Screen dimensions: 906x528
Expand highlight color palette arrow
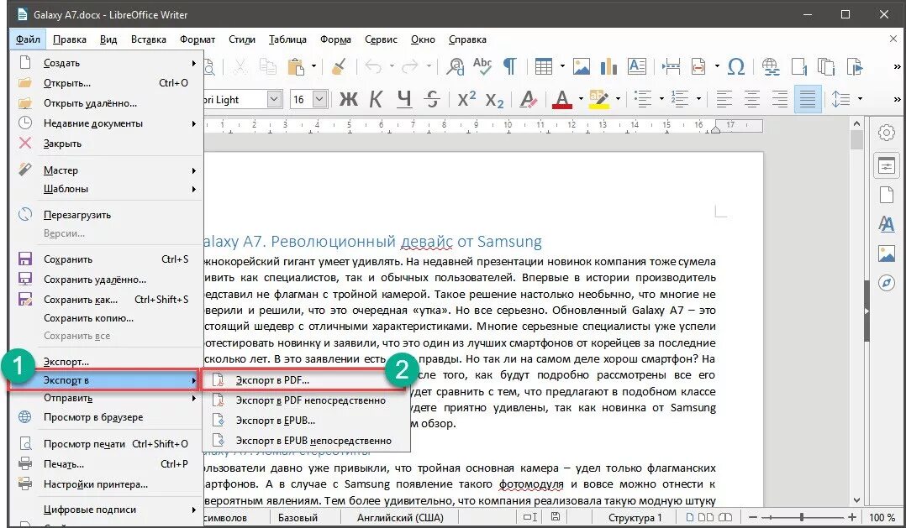[x=619, y=99]
